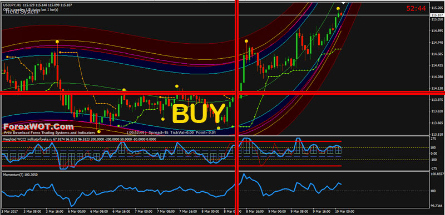Viewport: 445px width, 215px height.
Task: Click the 114.130 level on price scale
Action: tap(437, 88)
